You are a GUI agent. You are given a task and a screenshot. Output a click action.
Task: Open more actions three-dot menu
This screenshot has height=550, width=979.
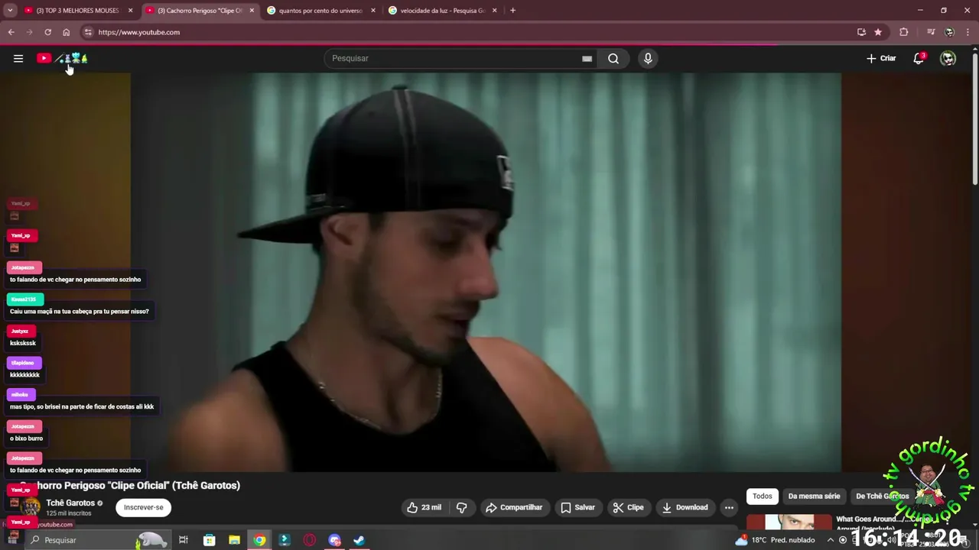[729, 507]
